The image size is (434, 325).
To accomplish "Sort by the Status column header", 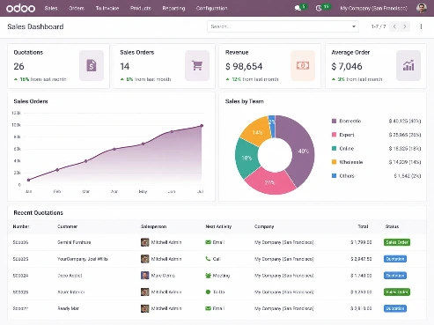I will point(392,226).
